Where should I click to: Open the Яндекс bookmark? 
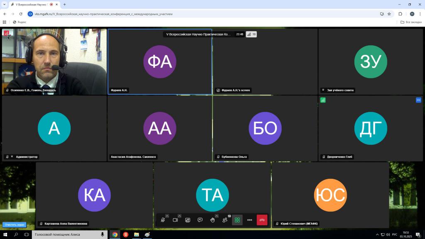pyautogui.click(x=20, y=22)
